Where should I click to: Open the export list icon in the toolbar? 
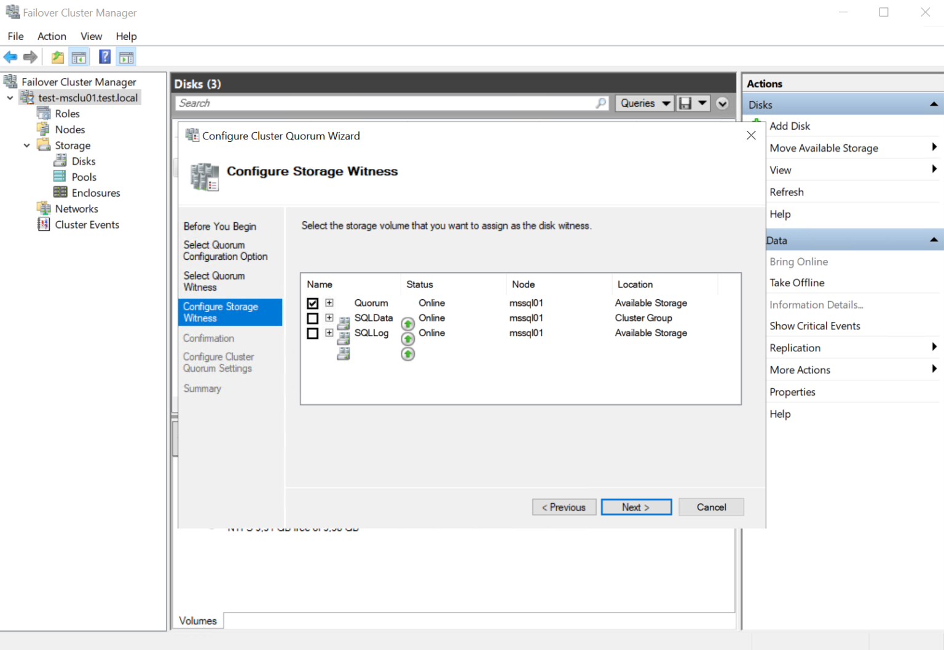pyautogui.click(x=57, y=57)
